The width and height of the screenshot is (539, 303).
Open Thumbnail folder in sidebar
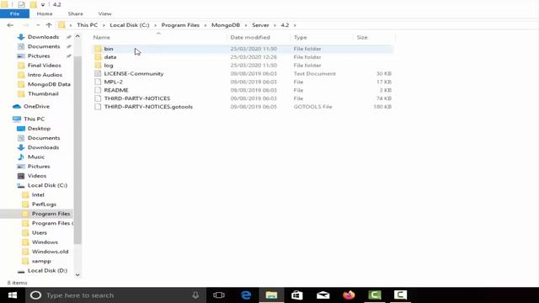tap(43, 93)
